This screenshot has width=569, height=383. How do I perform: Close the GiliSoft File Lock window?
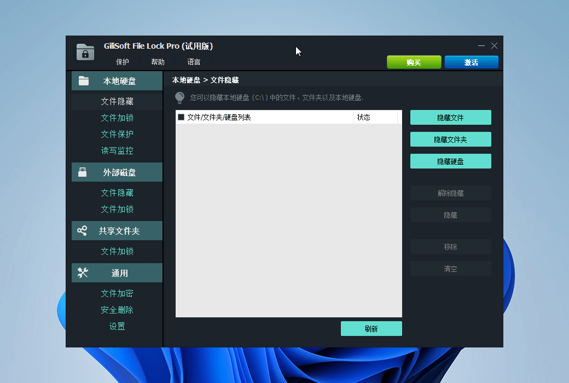tap(494, 46)
